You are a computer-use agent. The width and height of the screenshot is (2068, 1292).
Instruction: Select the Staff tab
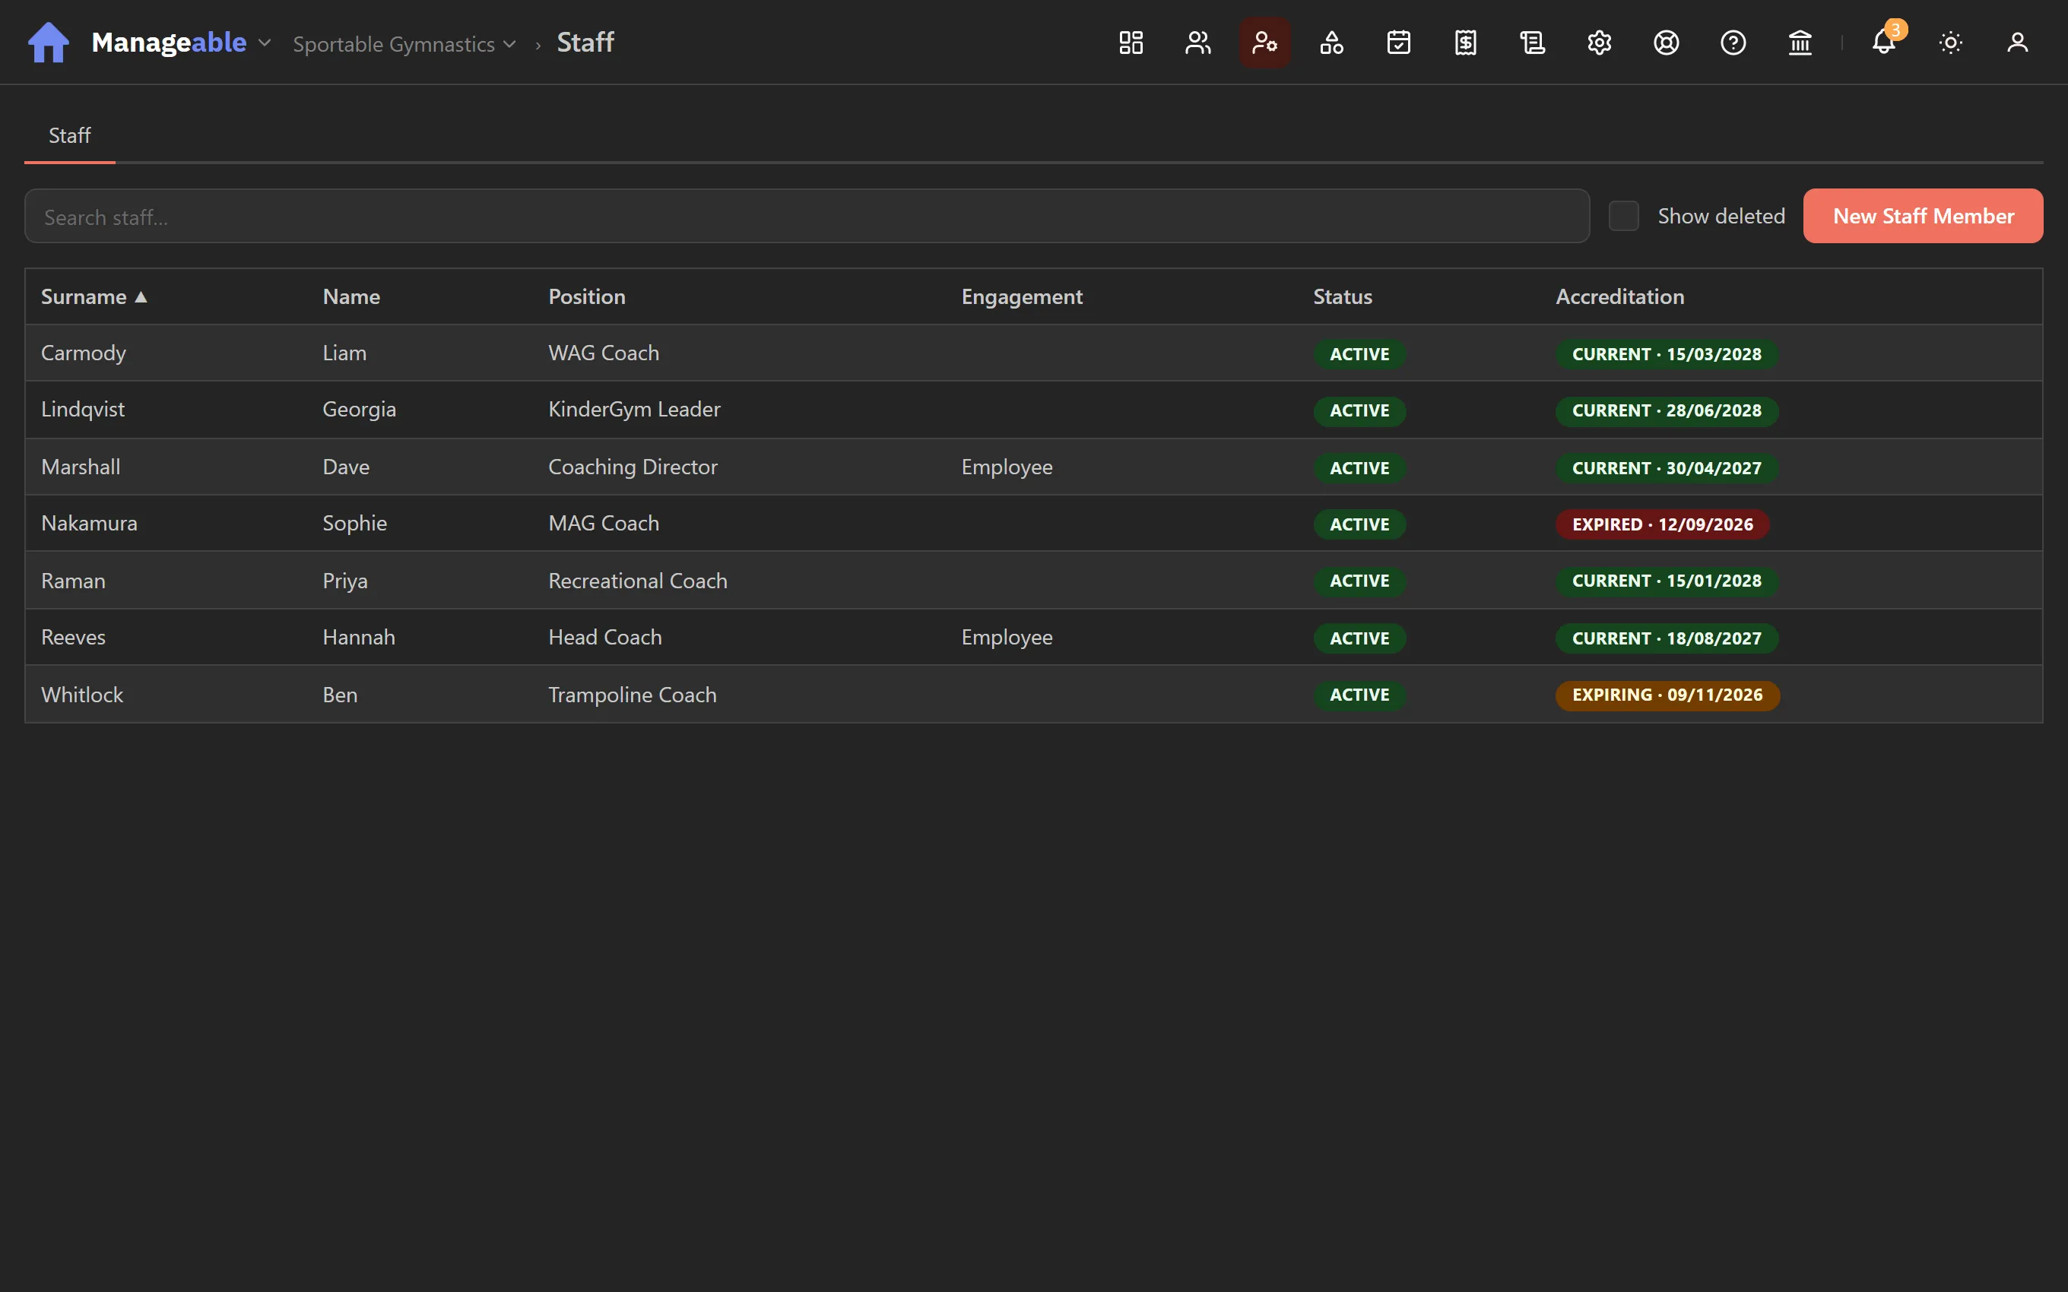point(69,136)
